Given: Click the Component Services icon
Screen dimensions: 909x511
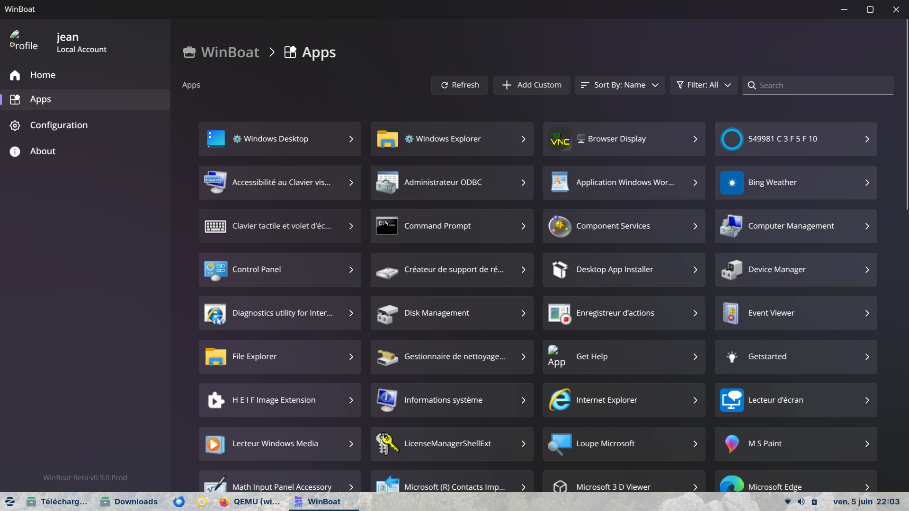Looking at the screenshot, I should [x=560, y=226].
